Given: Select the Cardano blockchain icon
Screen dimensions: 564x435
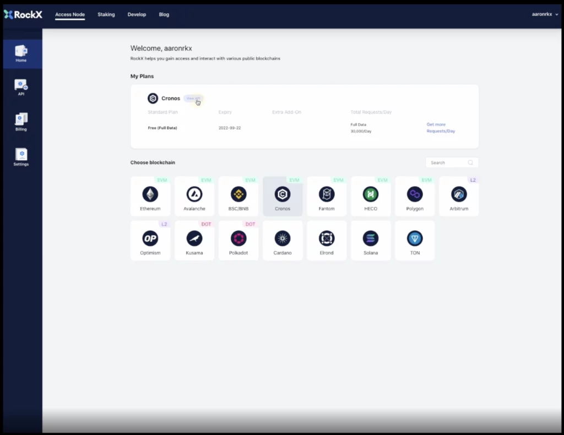Looking at the screenshot, I should (x=283, y=238).
